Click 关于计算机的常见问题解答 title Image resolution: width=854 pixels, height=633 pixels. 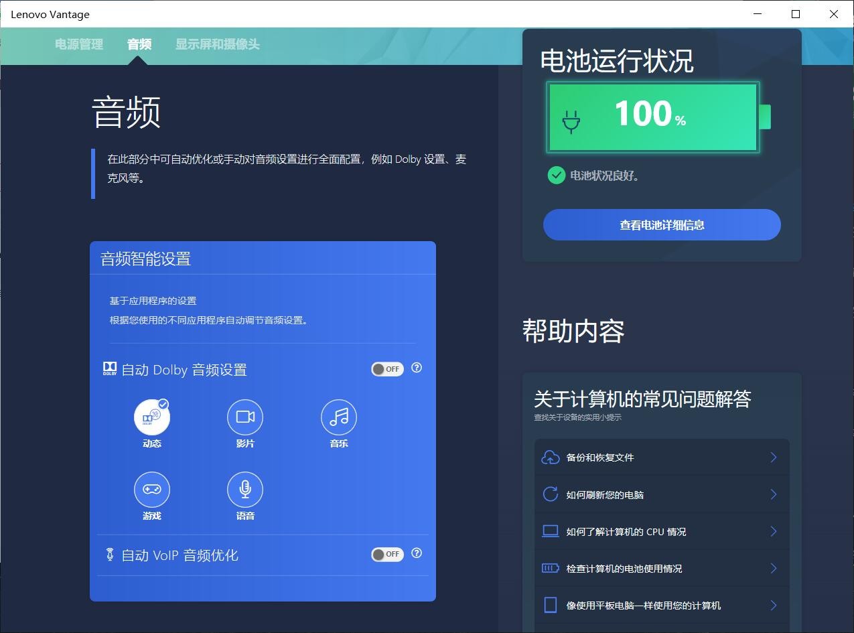(x=642, y=399)
